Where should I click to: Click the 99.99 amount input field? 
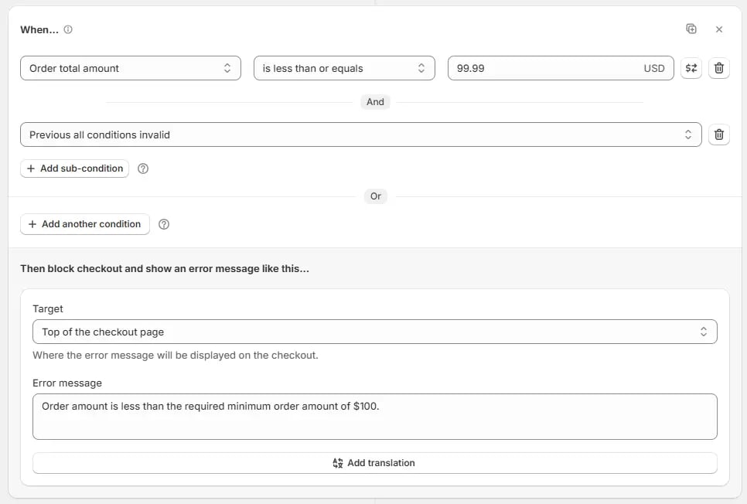pyautogui.click(x=561, y=68)
